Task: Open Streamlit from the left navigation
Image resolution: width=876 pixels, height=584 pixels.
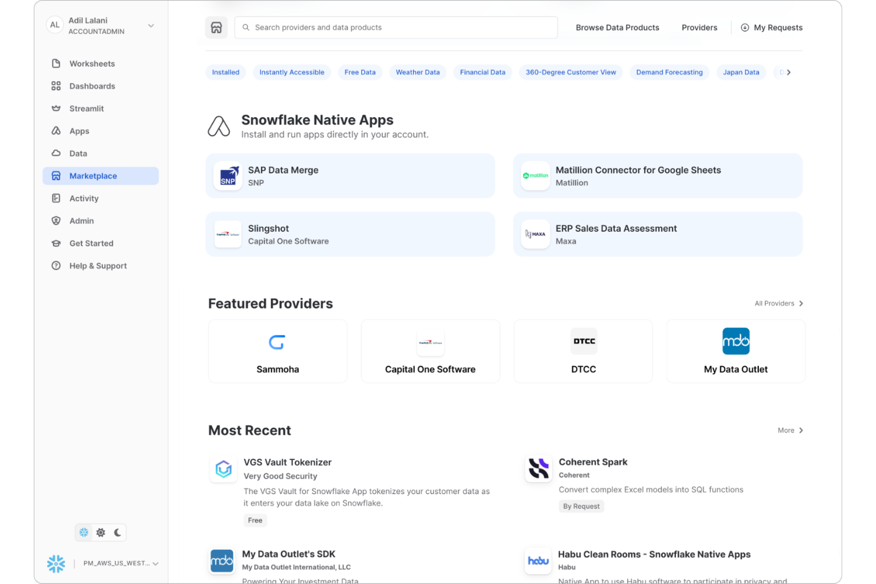Action: pos(56,108)
